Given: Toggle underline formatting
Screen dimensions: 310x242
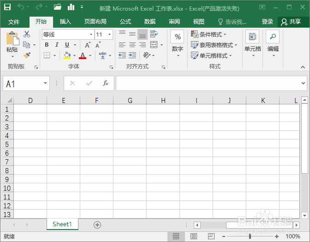Looking at the screenshot, I should pos(67,45).
